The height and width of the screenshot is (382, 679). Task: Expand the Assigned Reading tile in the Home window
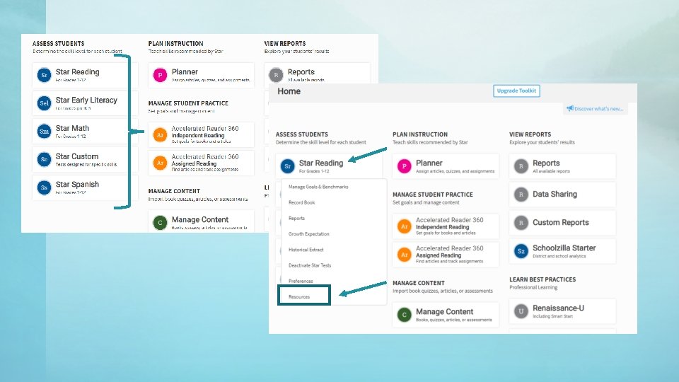[446, 254]
